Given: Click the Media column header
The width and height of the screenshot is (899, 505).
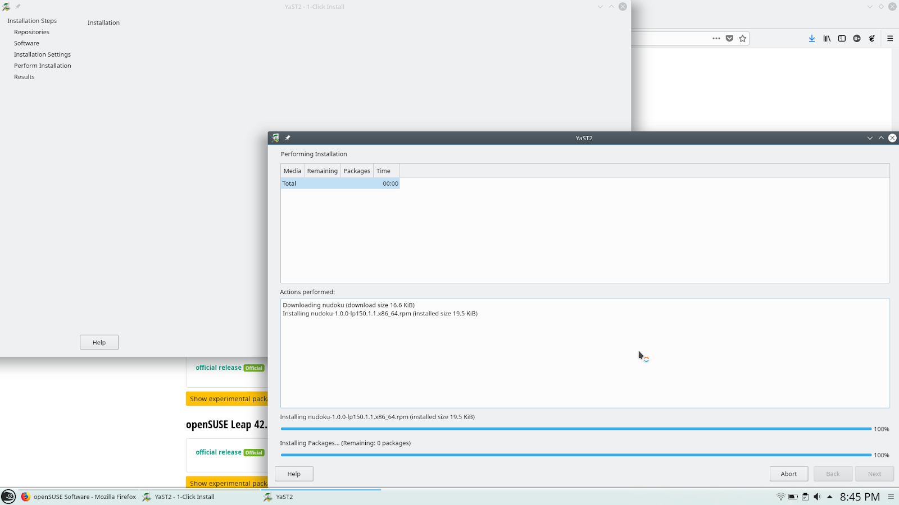Looking at the screenshot, I should coord(292,171).
